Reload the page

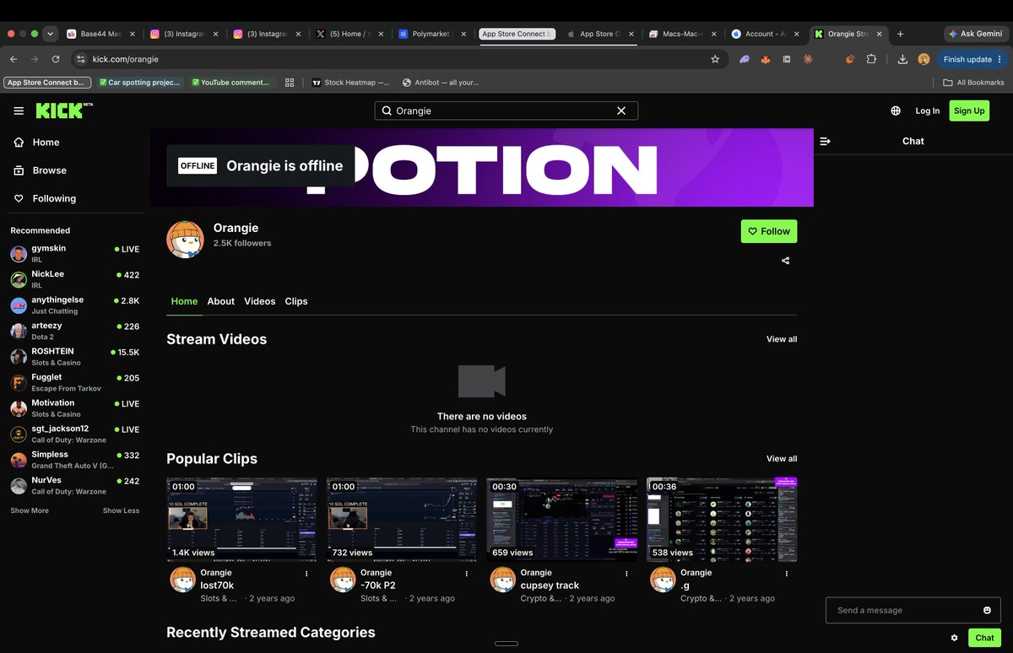pyautogui.click(x=56, y=59)
